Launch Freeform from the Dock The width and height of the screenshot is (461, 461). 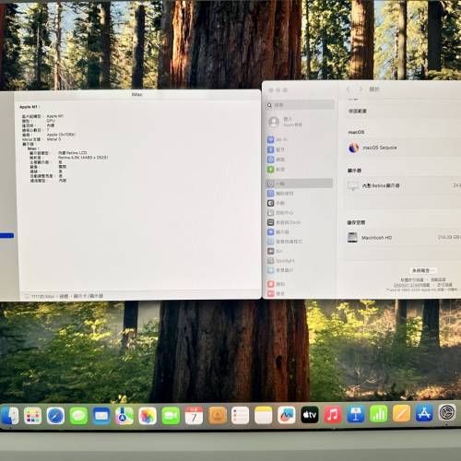(x=287, y=416)
